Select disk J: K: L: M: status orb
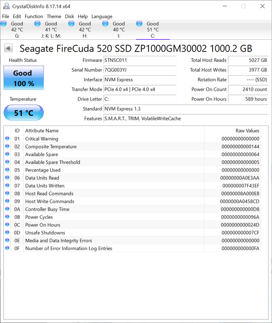The image size is (272, 323). (x=37, y=24)
